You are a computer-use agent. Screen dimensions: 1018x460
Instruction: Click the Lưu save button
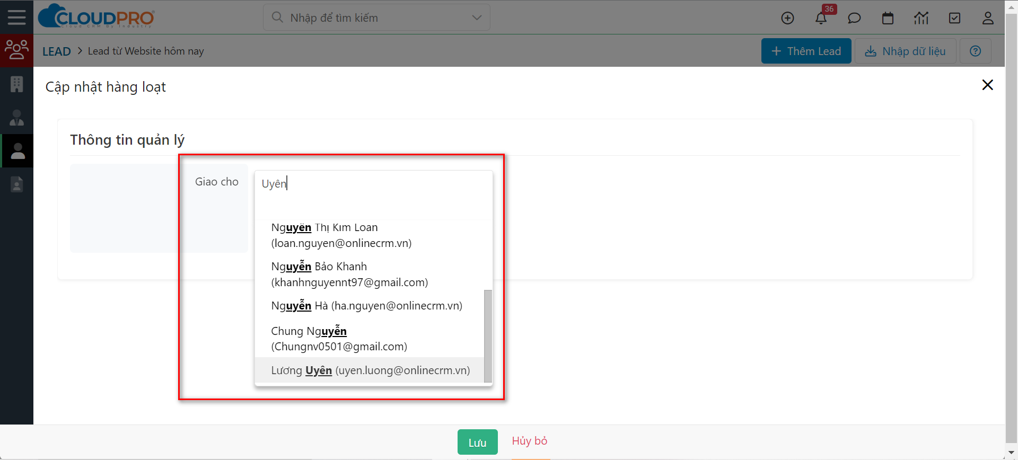[x=477, y=442]
